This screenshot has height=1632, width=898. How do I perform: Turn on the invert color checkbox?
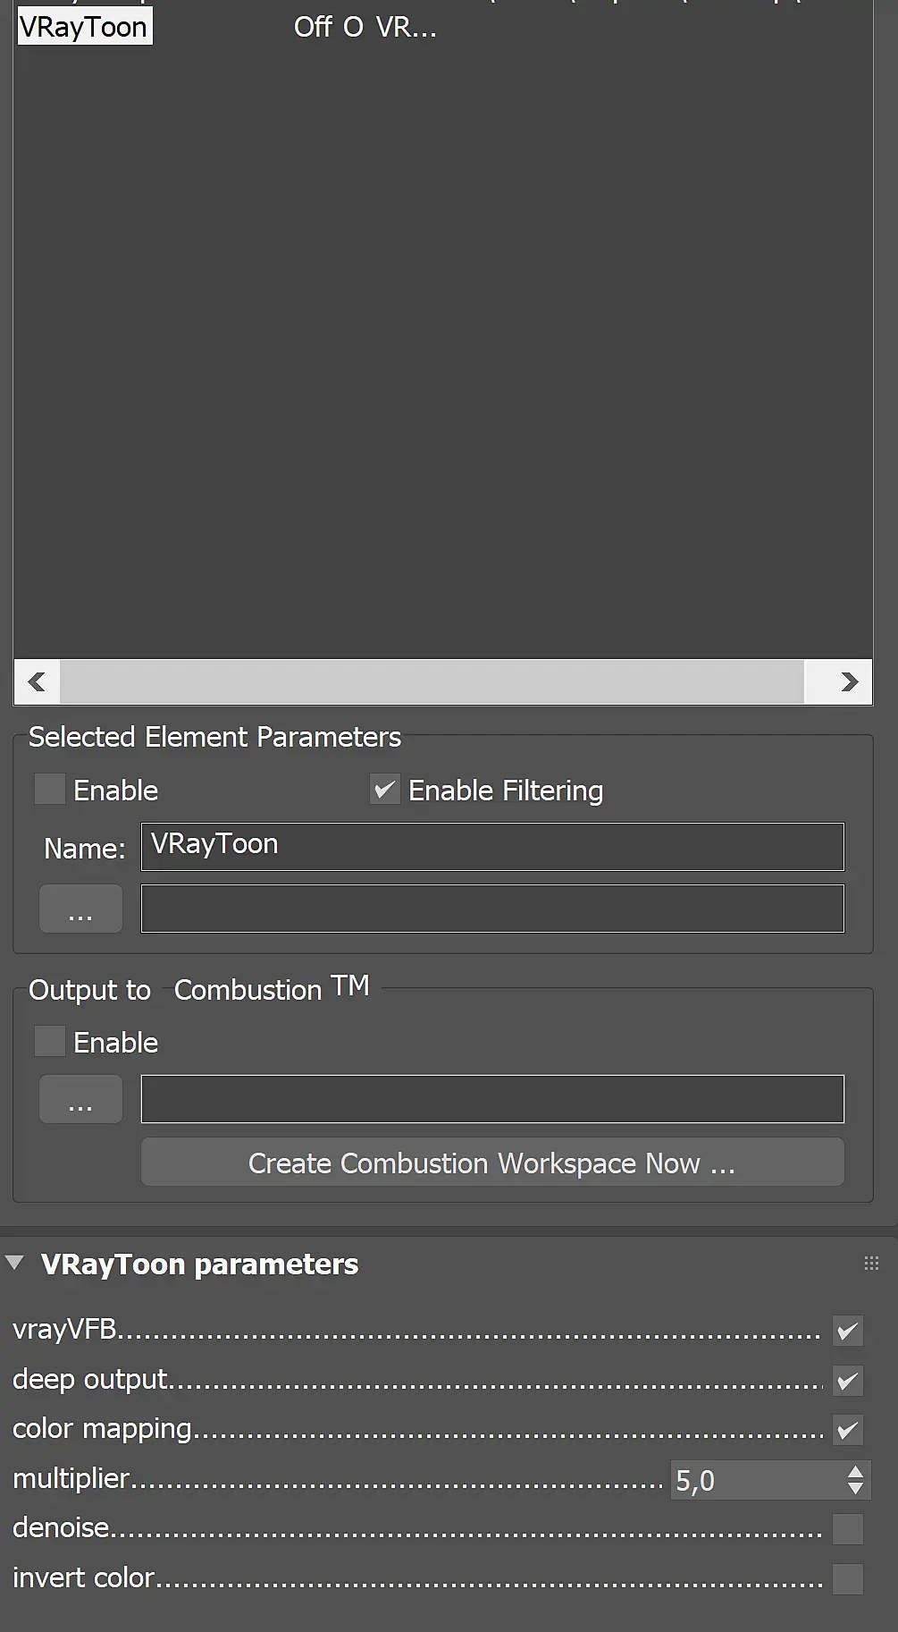click(x=847, y=1579)
